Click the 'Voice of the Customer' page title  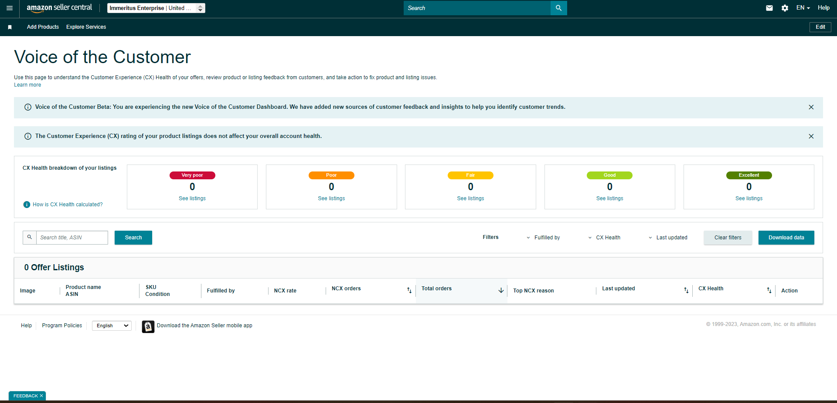102,57
